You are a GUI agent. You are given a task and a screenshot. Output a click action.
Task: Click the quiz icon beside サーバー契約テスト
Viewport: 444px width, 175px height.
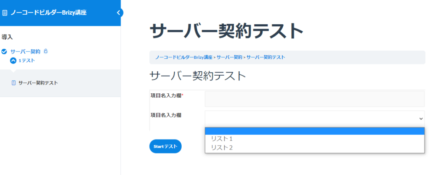pyautogui.click(x=13, y=83)
